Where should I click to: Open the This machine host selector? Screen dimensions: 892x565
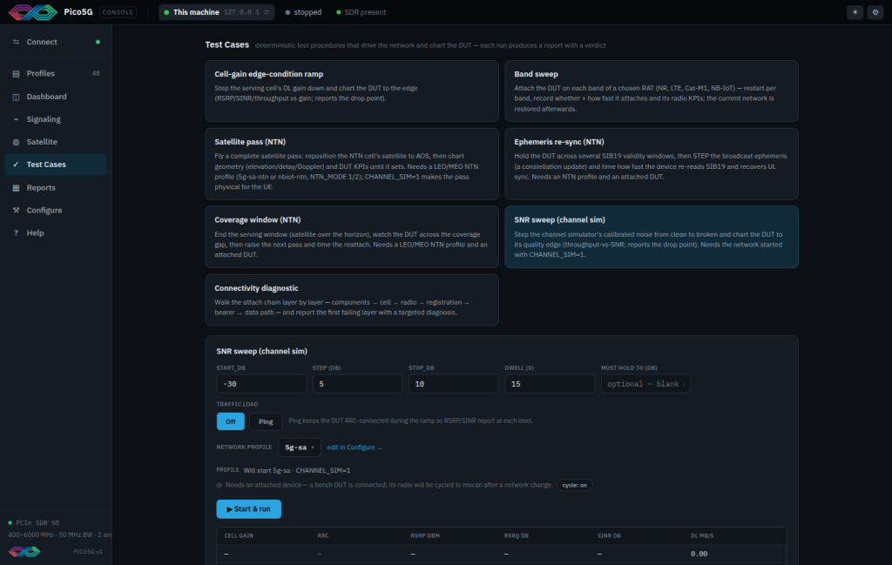(x=216, y=12)
